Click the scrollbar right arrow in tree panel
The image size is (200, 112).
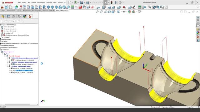point(37,105)
